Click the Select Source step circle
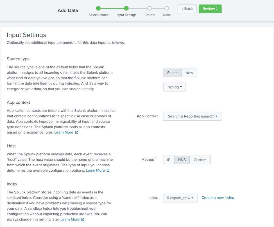The height and width of the screenshot is (227, 274). coord(98,8)
